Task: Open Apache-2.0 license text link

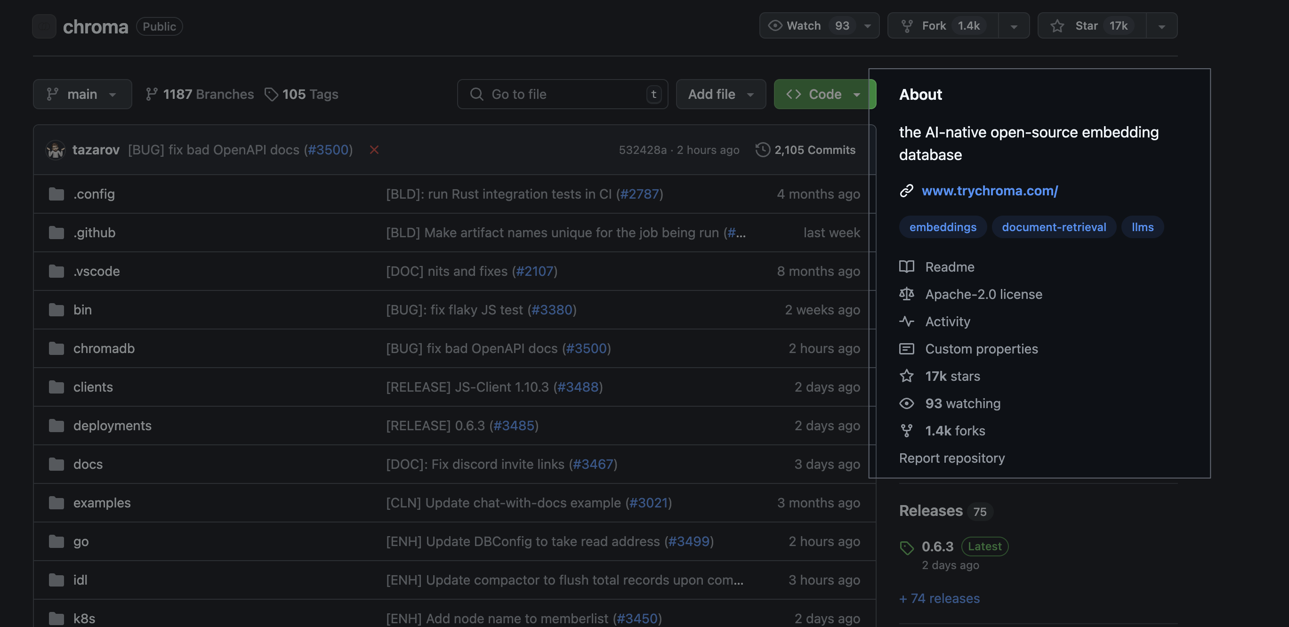Action: 984,294
